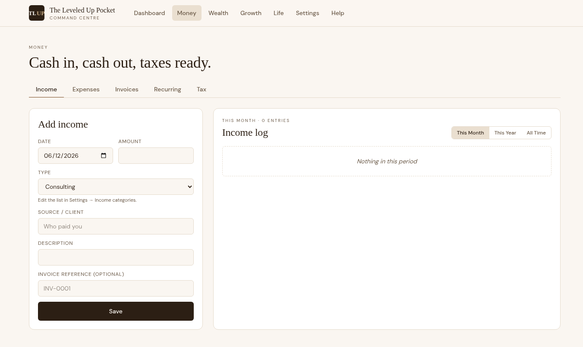Show the Recurring tab
The height and width of the screenshot is (347, 583).
pos(167,89)
